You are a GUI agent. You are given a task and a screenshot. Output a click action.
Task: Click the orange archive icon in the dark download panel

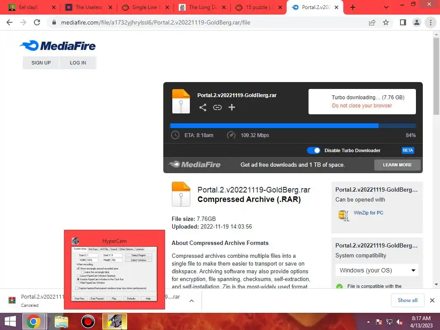point(181,101)
